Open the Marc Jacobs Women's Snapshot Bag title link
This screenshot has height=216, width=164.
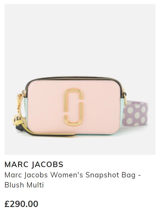coord(73,180)
